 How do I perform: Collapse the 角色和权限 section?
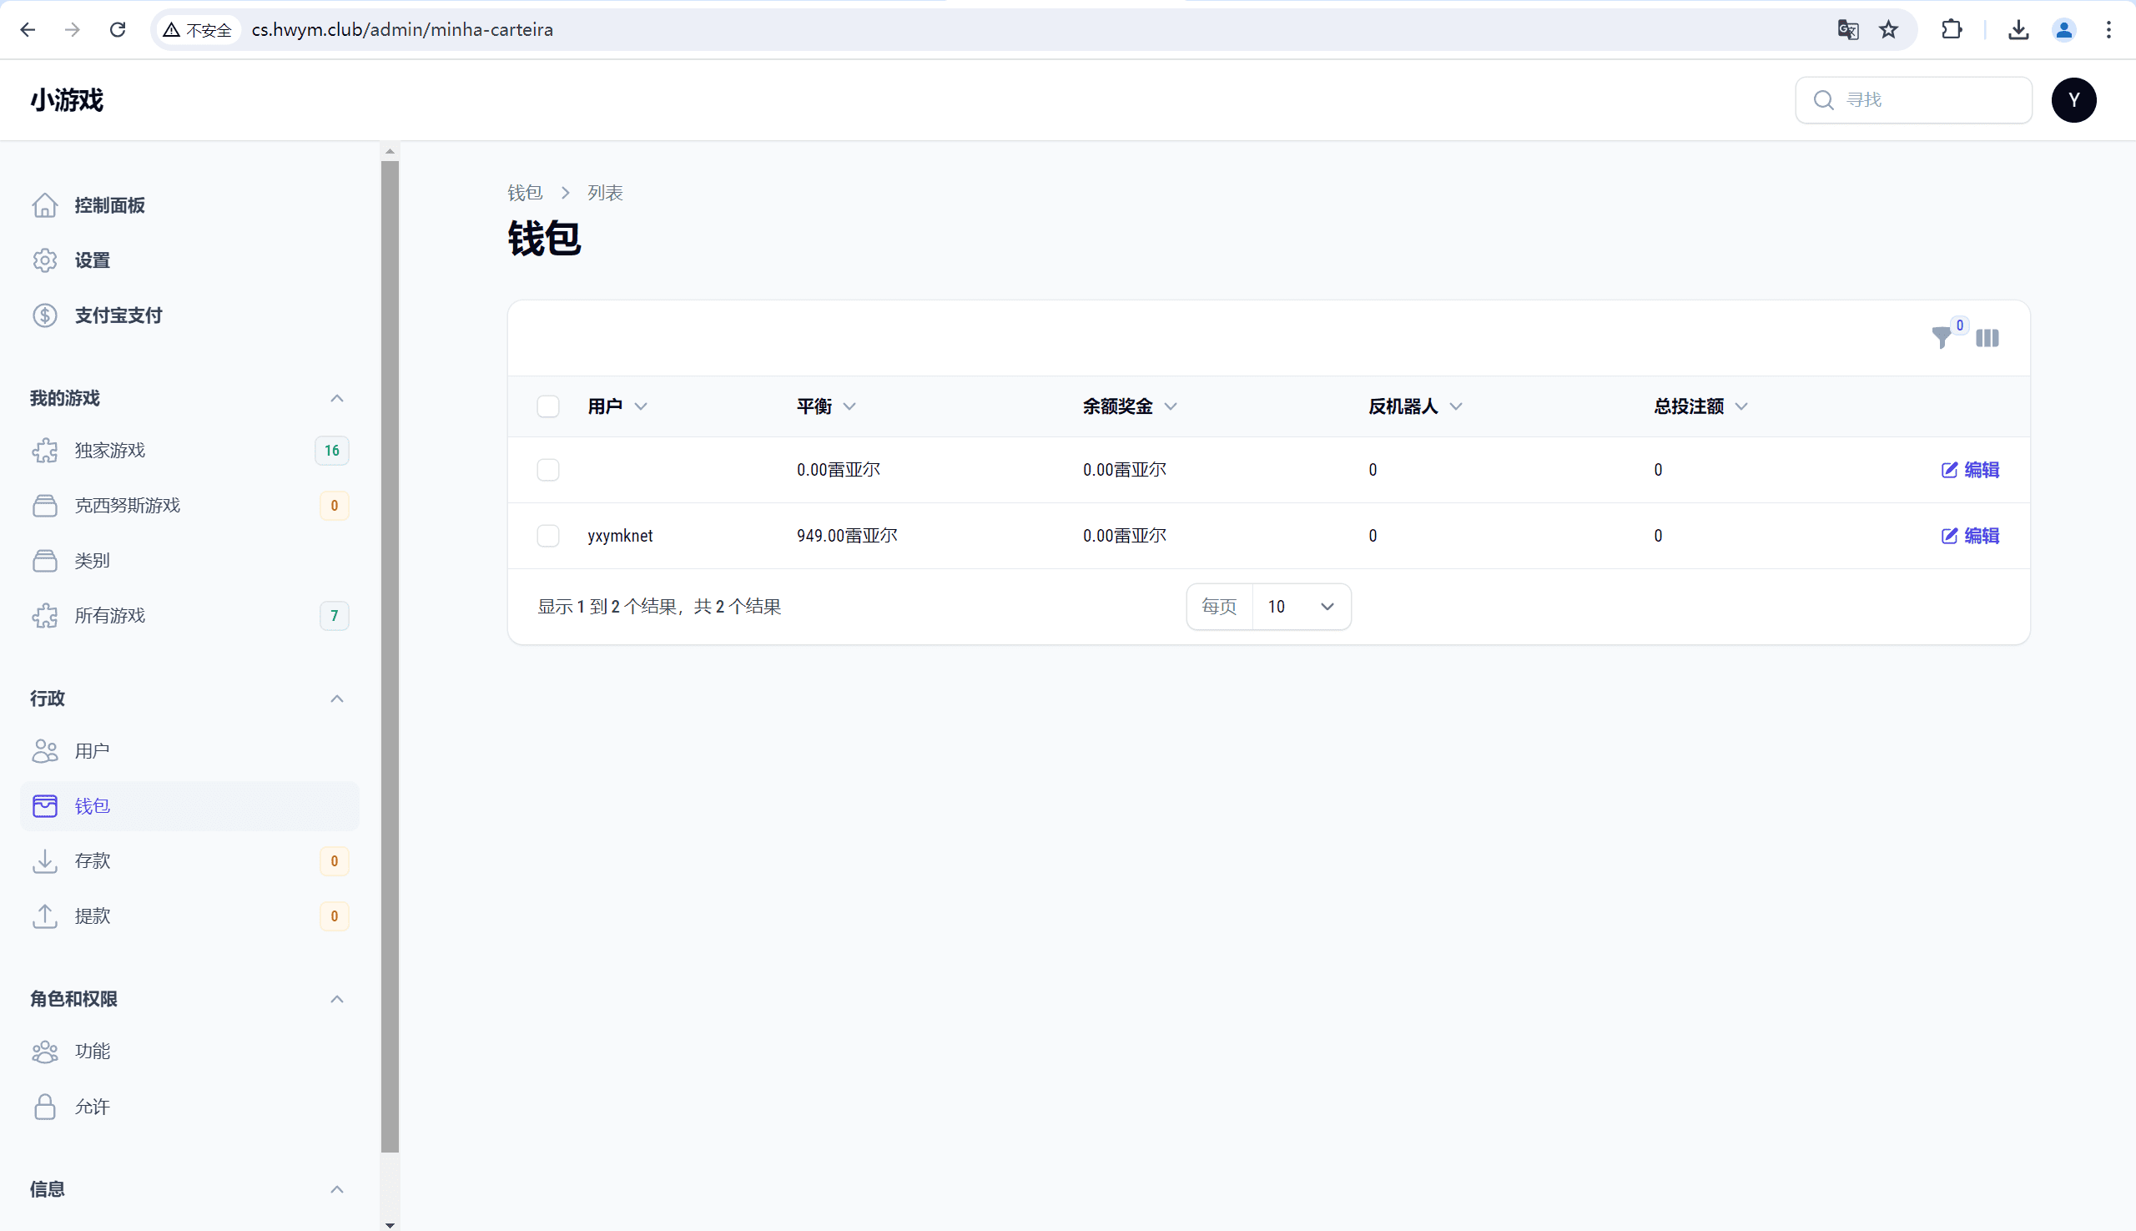click(x=336, y=999)
